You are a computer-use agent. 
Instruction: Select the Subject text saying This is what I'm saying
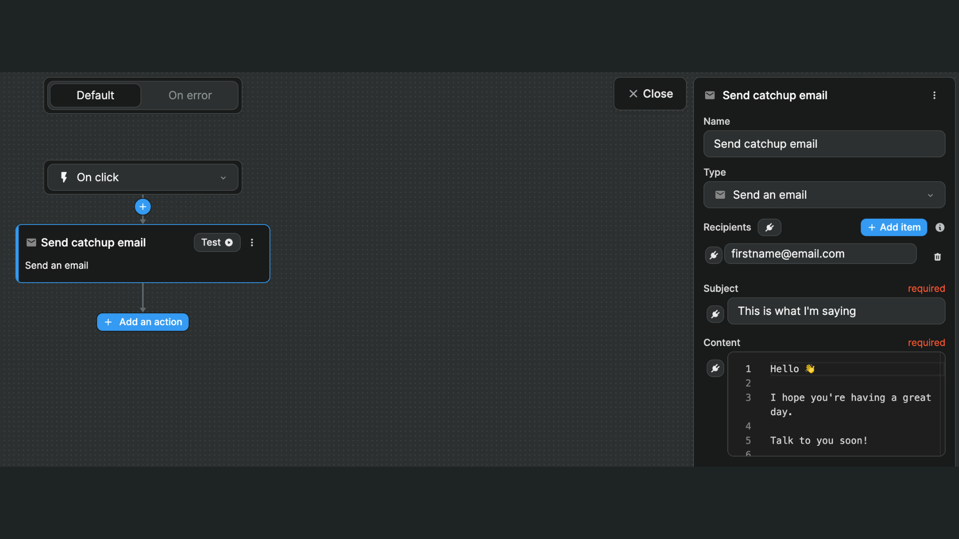[x=837, y=311]
